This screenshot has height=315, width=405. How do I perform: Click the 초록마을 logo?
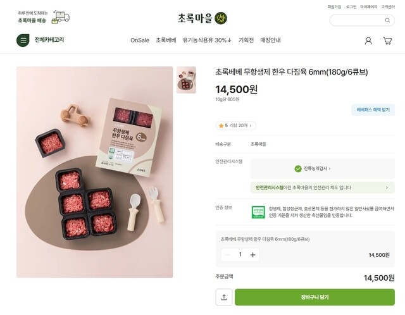(x=202, y=18)
